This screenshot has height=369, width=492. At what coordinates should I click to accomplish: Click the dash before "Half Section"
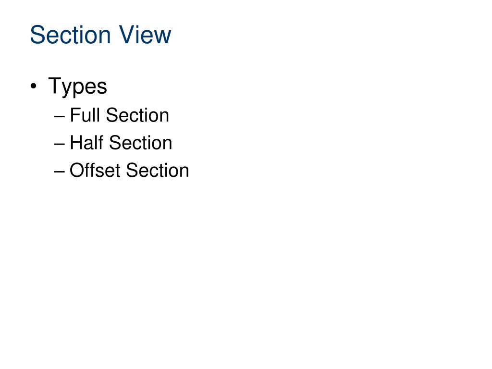[x=59, y=144]
